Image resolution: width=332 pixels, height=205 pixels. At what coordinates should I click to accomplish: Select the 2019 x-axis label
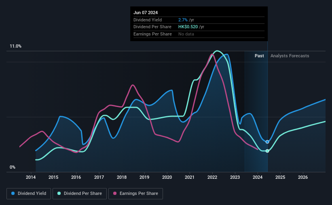click(144, 177)
